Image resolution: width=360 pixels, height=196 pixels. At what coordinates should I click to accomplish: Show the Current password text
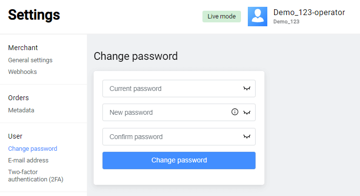click(x=247, y=89)
